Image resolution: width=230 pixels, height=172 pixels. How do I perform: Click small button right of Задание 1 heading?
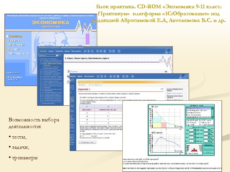(x=162, y=89)
